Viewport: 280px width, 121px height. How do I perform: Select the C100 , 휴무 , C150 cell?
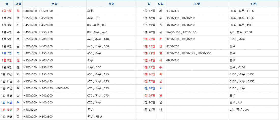(242, 74)
